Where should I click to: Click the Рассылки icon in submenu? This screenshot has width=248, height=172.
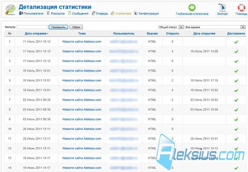click(x=49, y=13)
